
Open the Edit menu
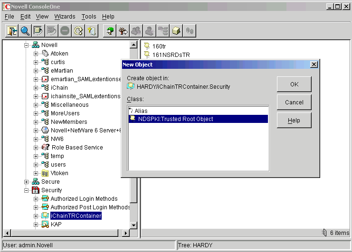click(x=25, y=17)
